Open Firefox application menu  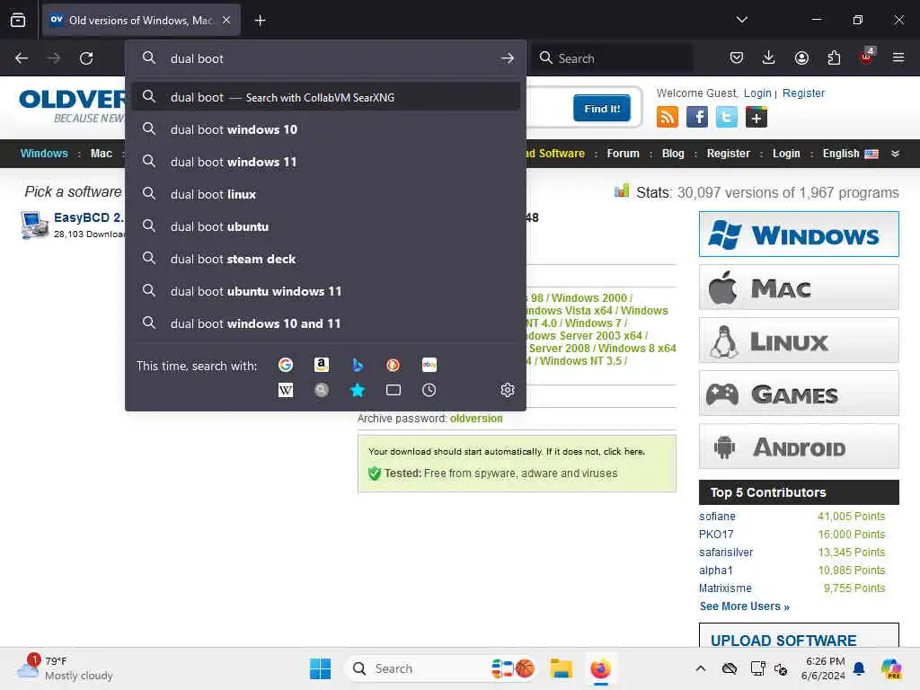click(898, 57)
